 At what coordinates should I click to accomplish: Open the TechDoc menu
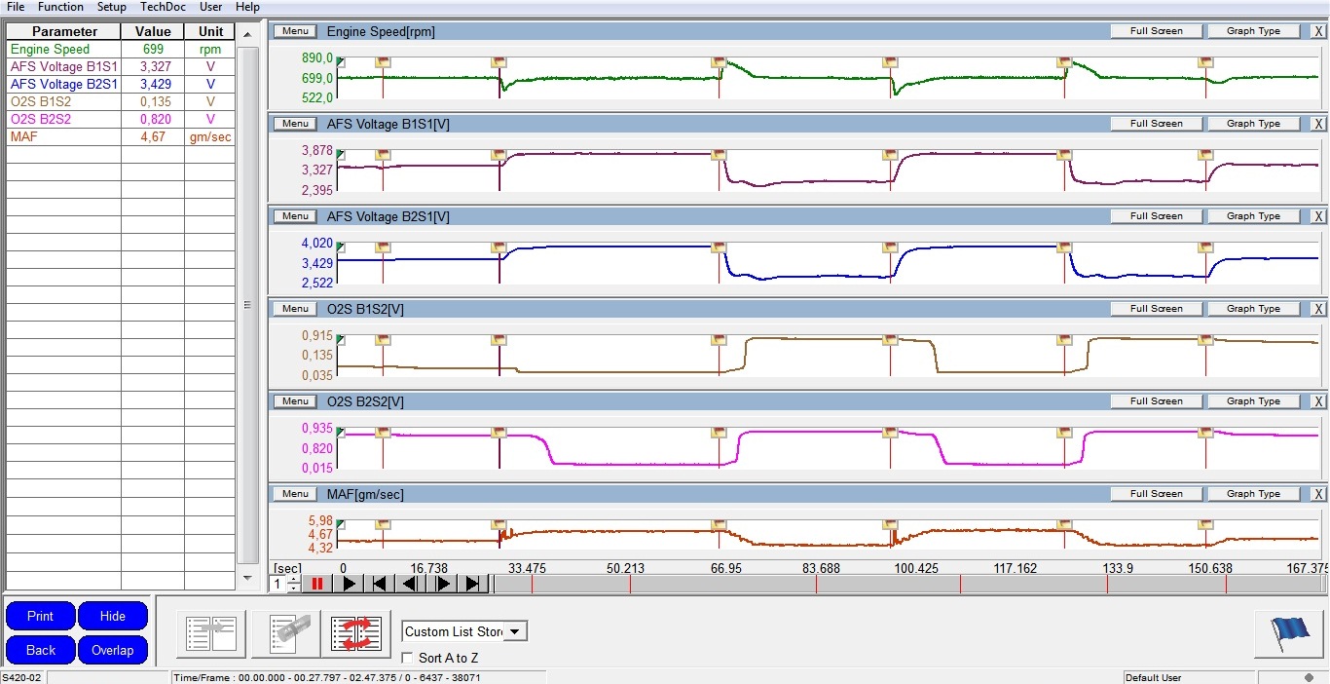point(163,7)
